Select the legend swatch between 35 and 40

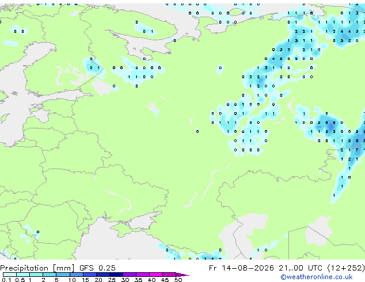coord(143,275)
